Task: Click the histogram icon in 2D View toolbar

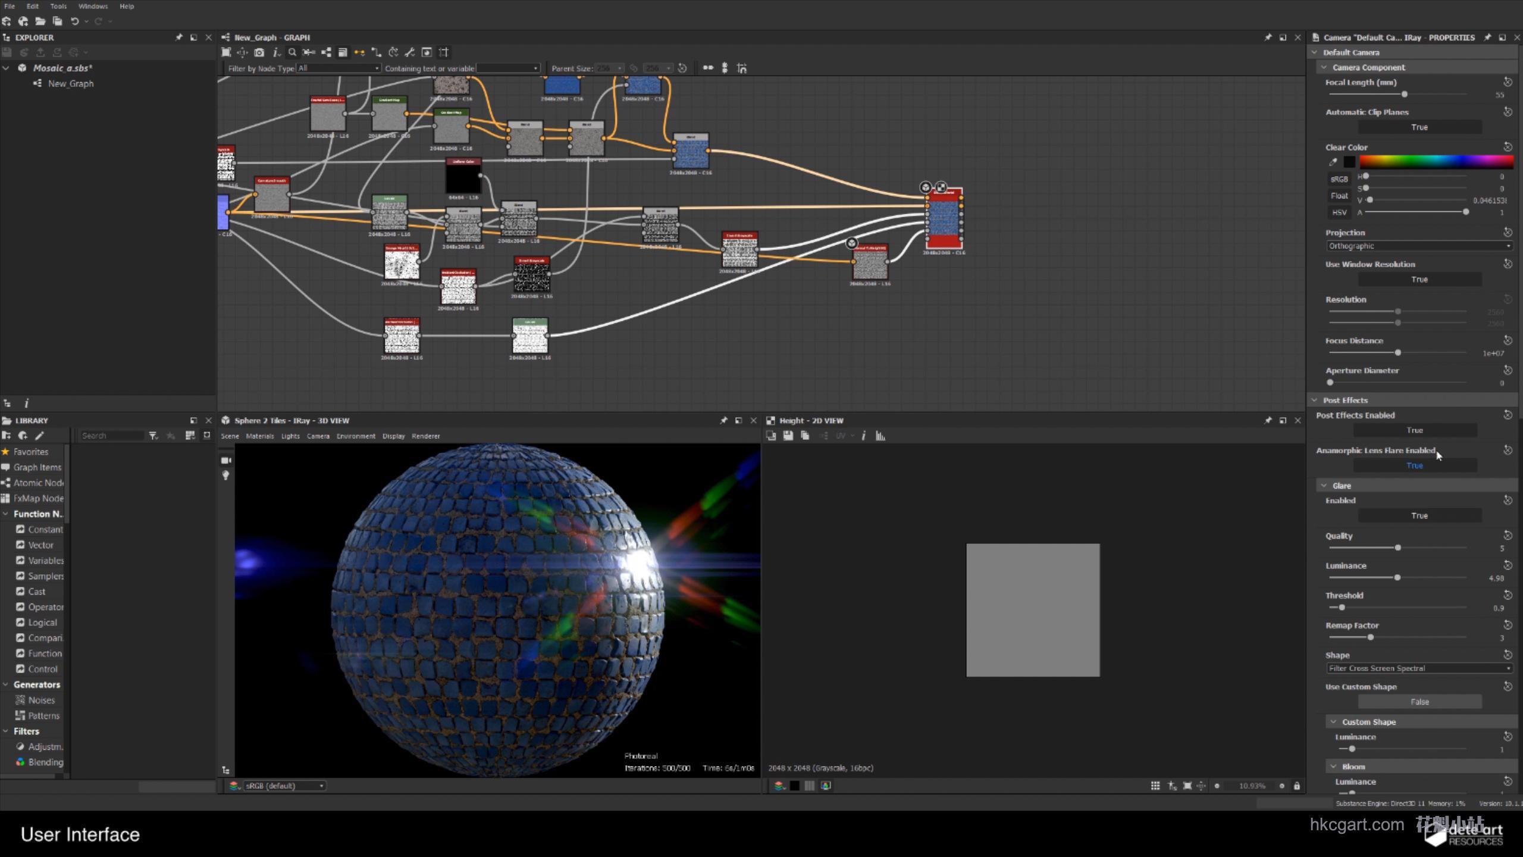Action: [x=880, y=436]
